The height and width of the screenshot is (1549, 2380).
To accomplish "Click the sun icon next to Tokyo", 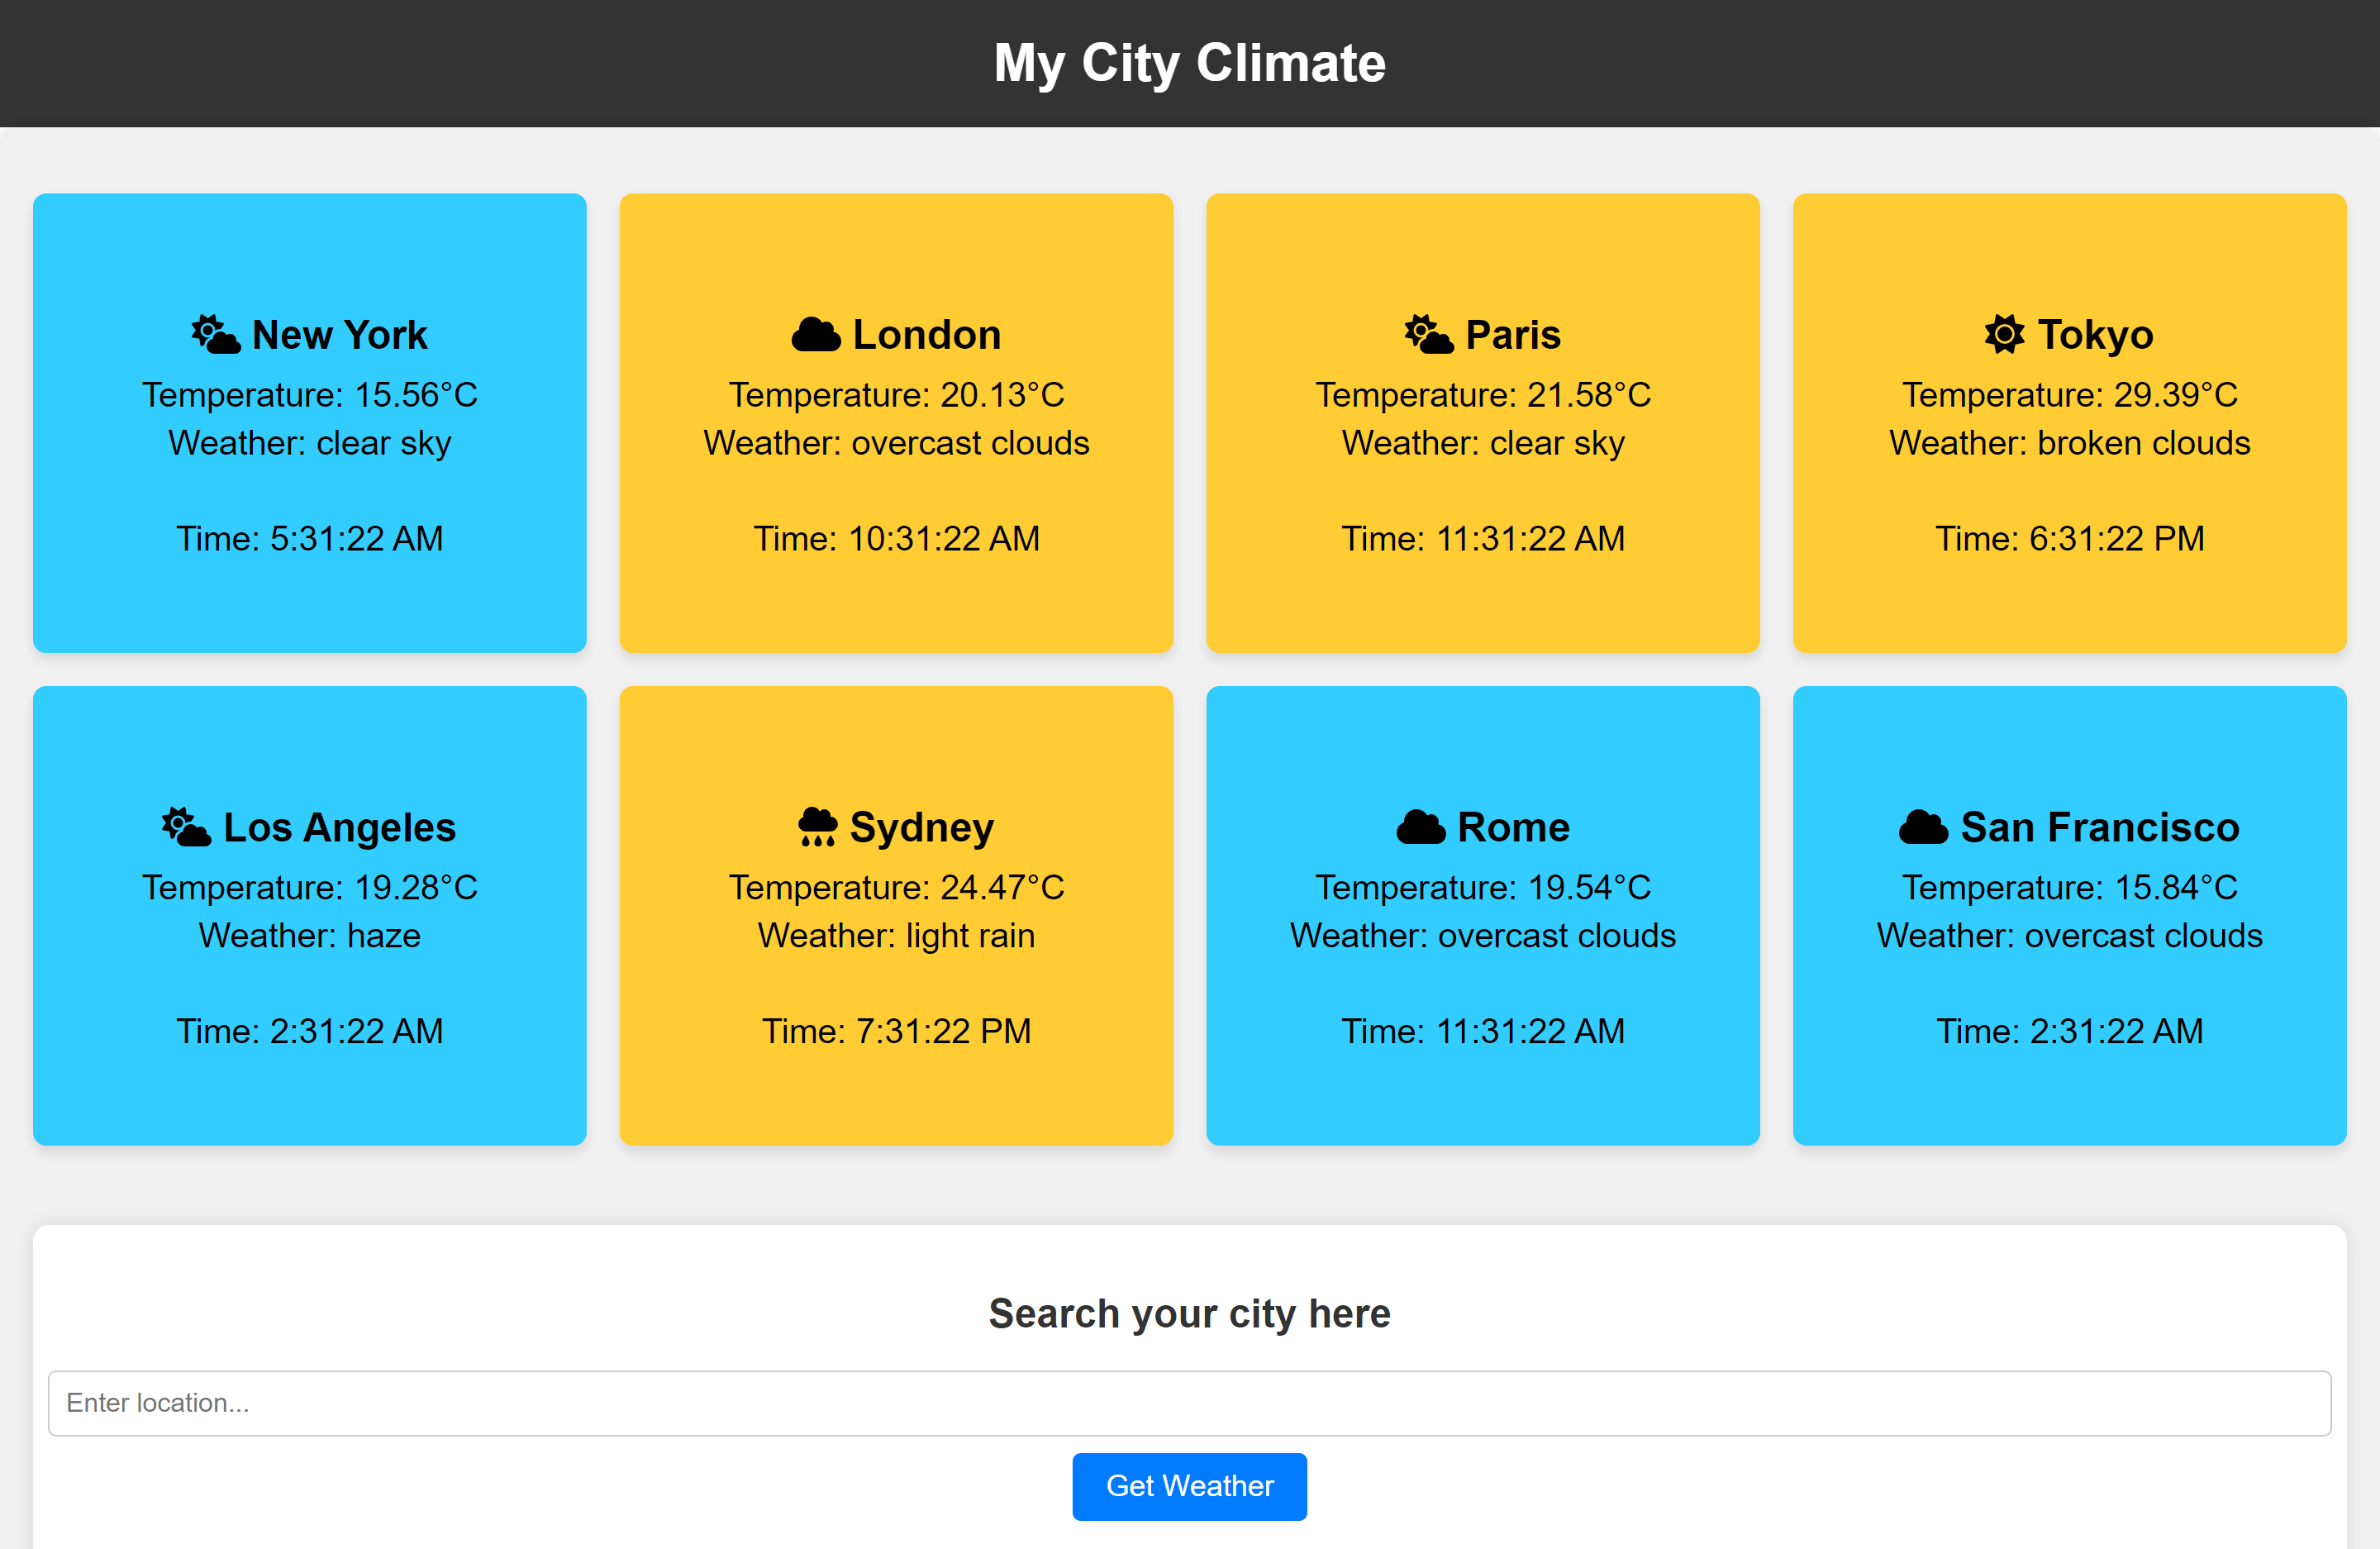I will tap(2004, 335).
